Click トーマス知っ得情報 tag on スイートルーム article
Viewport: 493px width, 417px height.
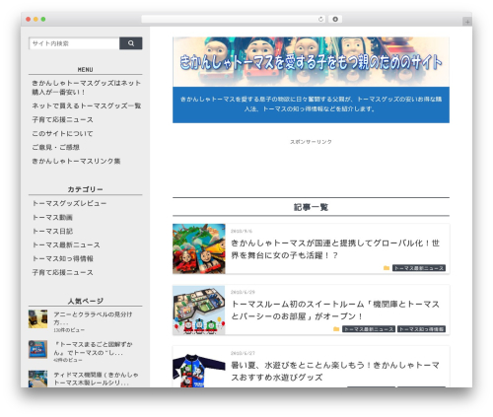pos(421,329)
